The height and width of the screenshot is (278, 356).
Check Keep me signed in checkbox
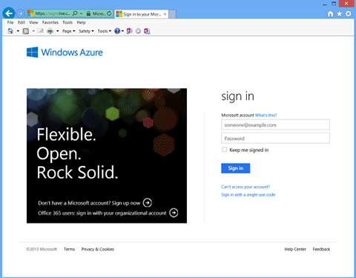click(x=224, y=150)
